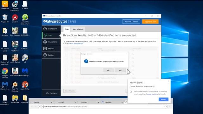Viewport: 203px width, 114px height.
Task: Stop loading the Chrome page
Action: [39, 106]
